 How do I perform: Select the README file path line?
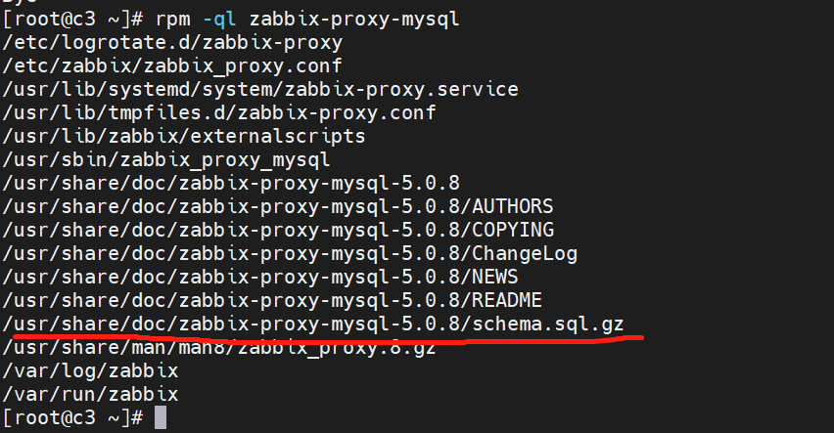[x=272, y=300]
